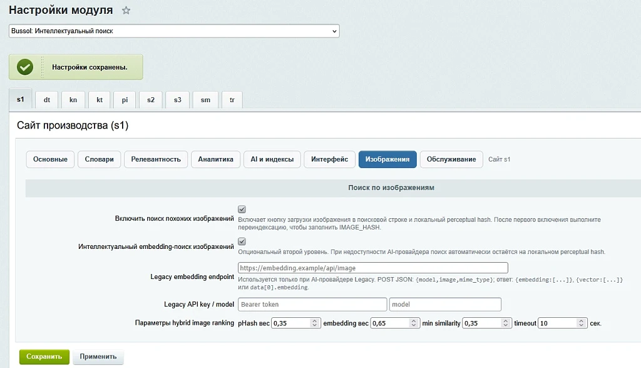Open the Основные settings section

(50, 159)
